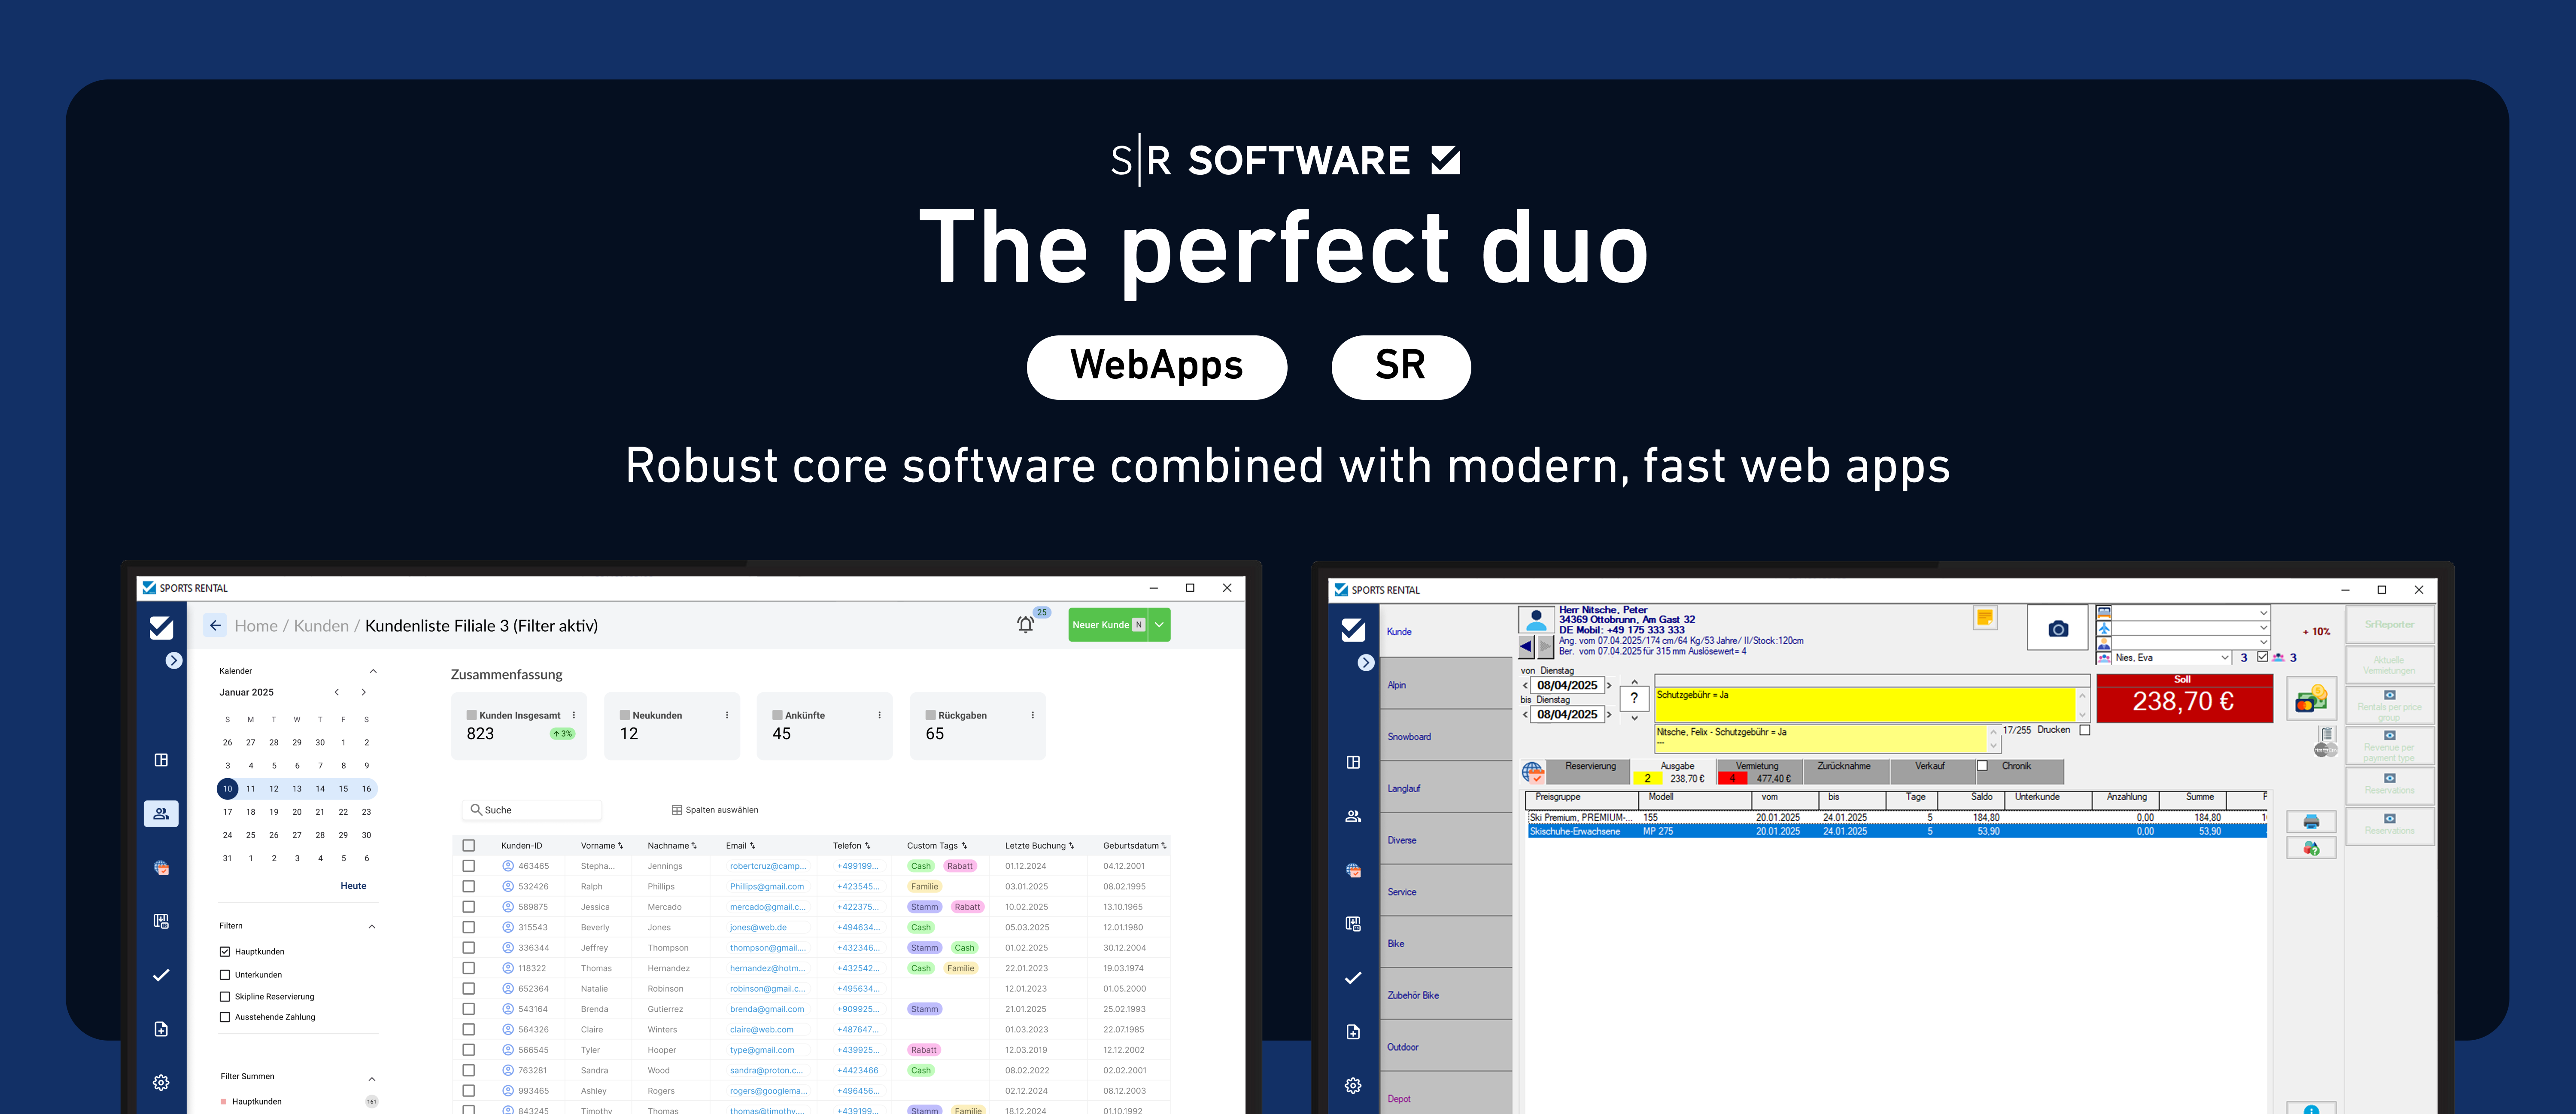
Task: Open customers icon in left web app sidebar
Action: pyautogui.click(x=161, y=814)
